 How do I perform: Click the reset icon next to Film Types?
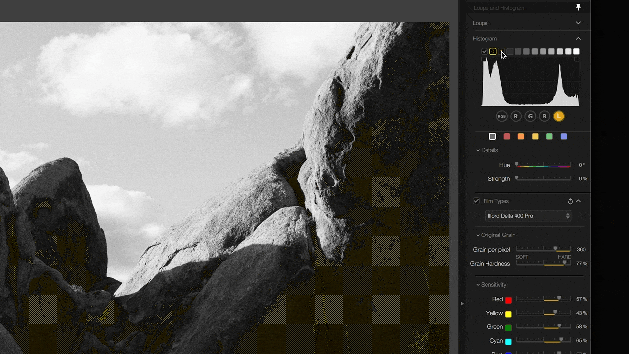pyautogui.click(x=570, y=201)
